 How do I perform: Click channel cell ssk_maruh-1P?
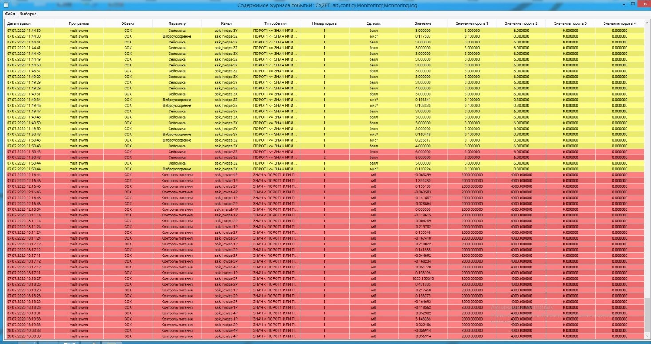[x=226, y=209]
